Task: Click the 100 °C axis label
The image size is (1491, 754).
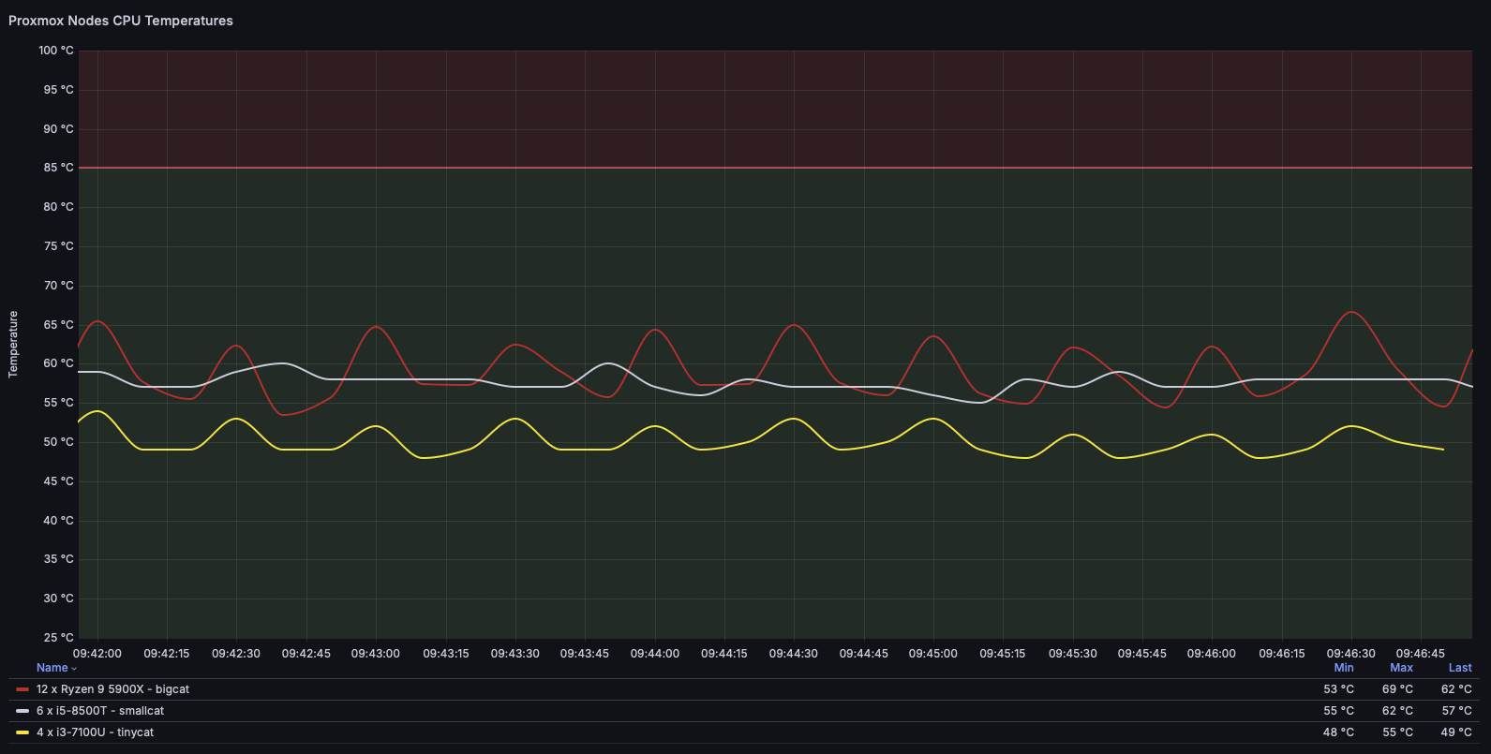Action: [x=55, y=51]
